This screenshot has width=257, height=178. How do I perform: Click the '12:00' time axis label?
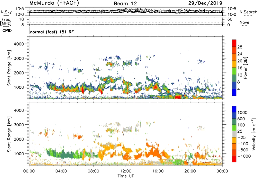coord(126,171)
